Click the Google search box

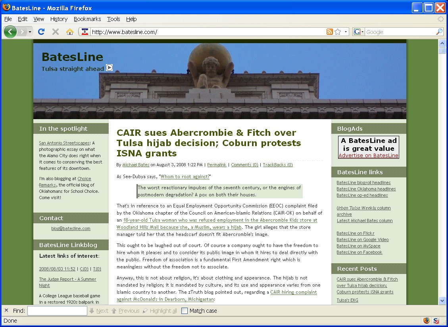400,32
